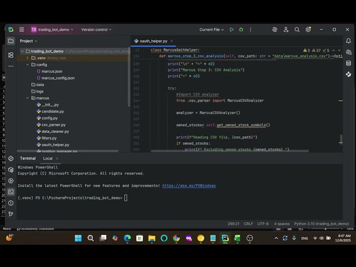This screenshot has width=356, height=267.
Task: Open Python Console tool window icon
Action: pyautogui.click(x=11, y=159)
